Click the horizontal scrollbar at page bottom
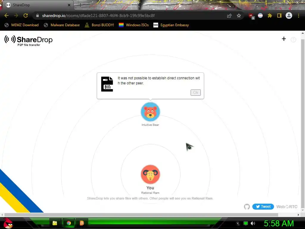 [x=141, y=215]
